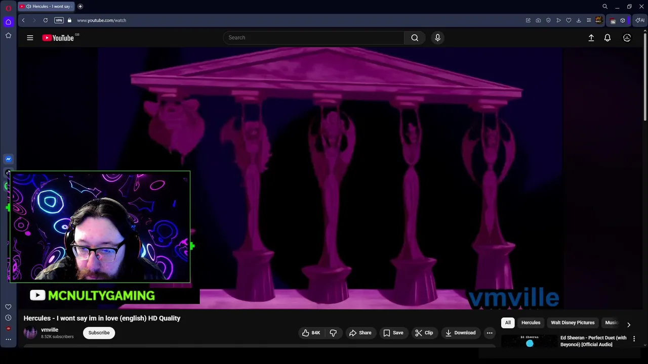
Task: Open the history clock in the sidebar
Action: (8, 318)
